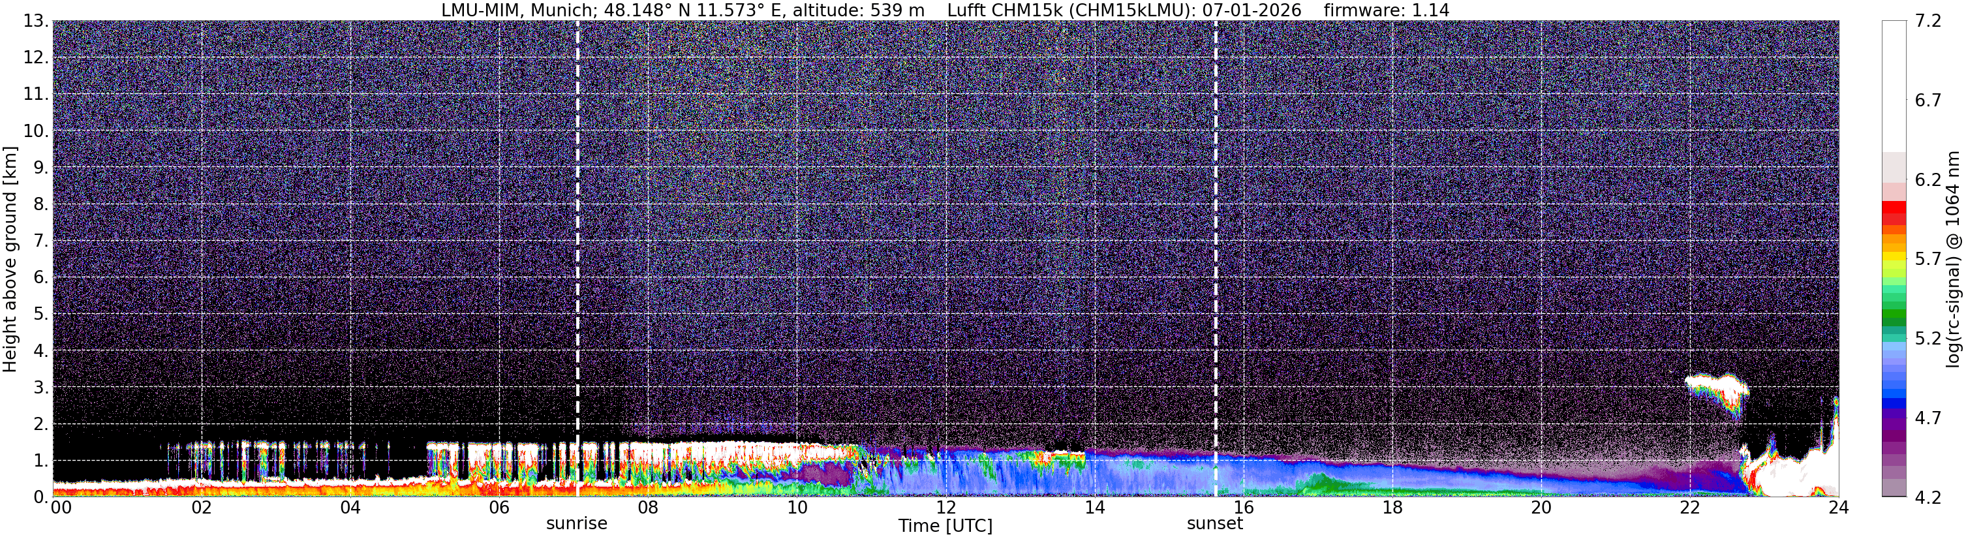Click the colorbar tick label '4.2'

[1928, 497]
